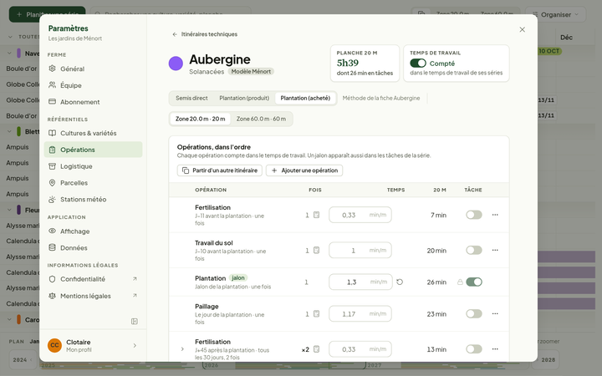Click the 5h39 planche time value
This screenshot has height=376, width=602.
pos(348,63)
